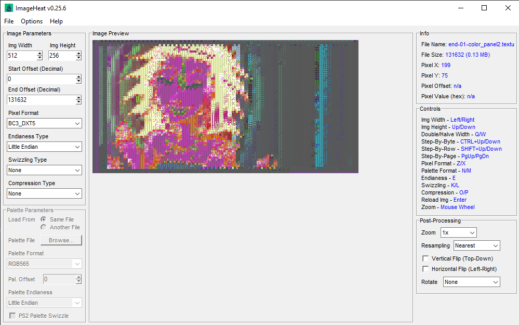Select the Another File radio button
The height and width of the screenshot is (325, 519).
pos(43,227)
